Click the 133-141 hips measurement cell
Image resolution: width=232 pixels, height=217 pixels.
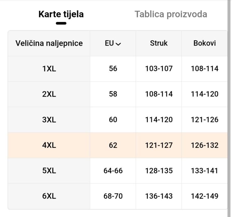(204, 171)
